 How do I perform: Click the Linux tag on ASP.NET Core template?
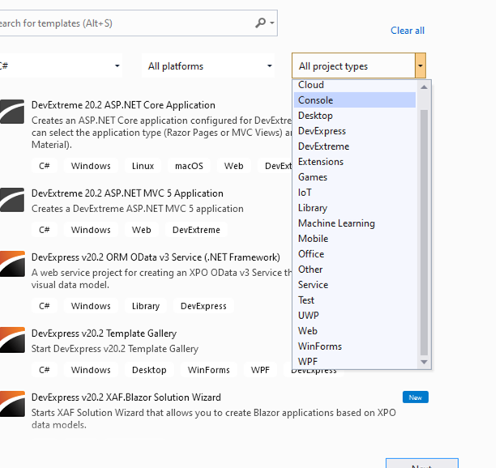(x=143, y=166)
